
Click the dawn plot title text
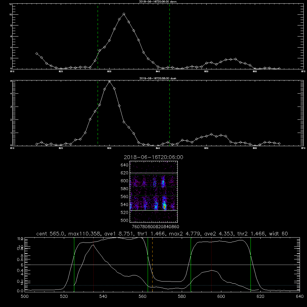point(158,1)
